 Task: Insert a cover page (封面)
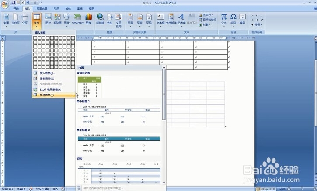point(6,20)
